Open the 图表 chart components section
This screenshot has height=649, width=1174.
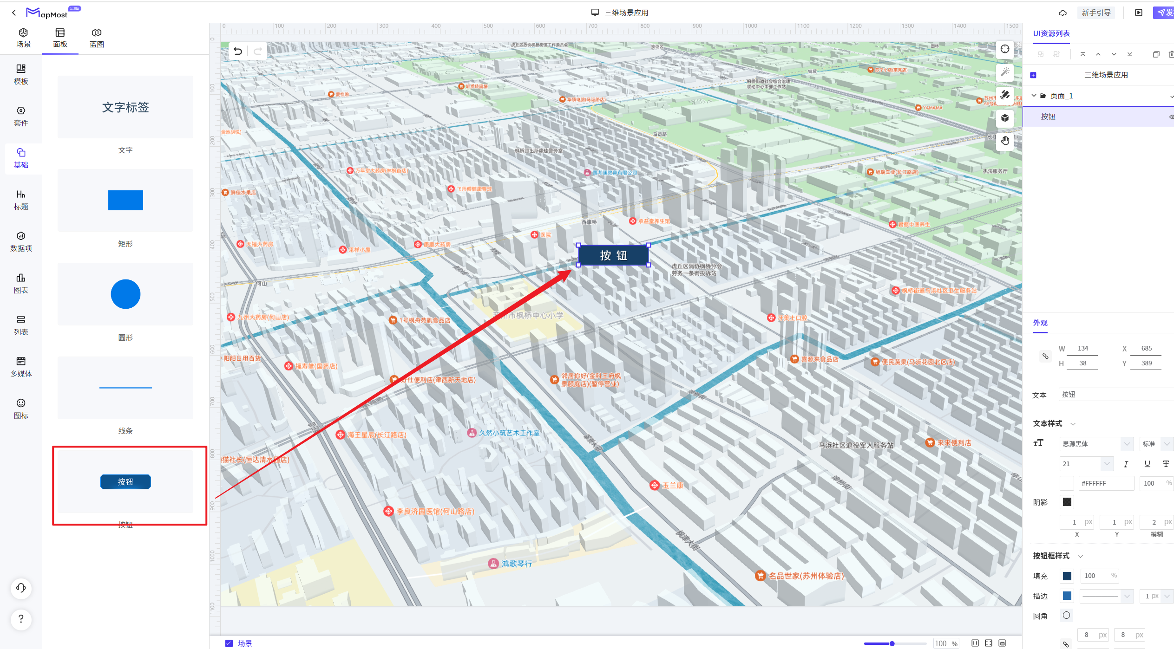point(21,284)
